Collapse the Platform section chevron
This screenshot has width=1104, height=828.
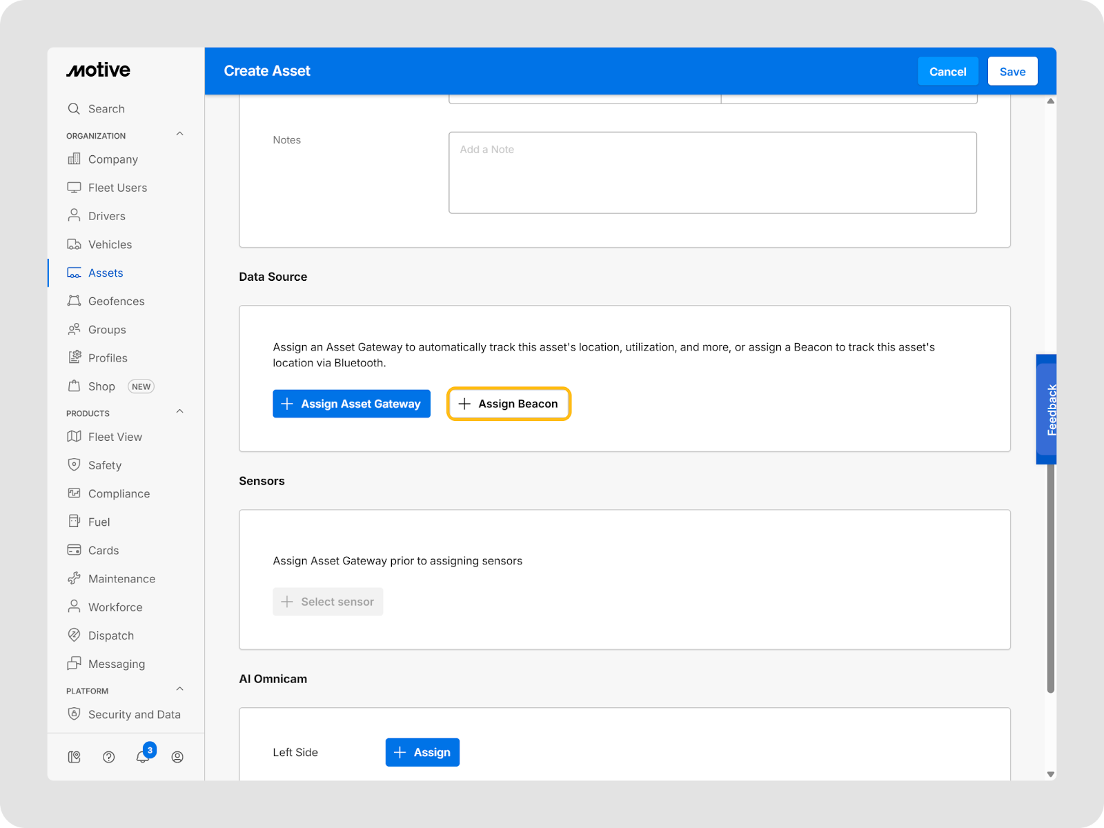click(179, 689)
